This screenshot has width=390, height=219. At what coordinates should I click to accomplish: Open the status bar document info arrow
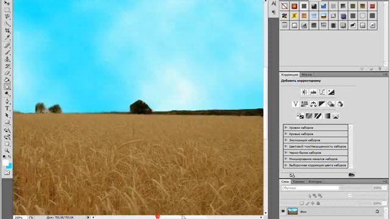click(88, 217)
